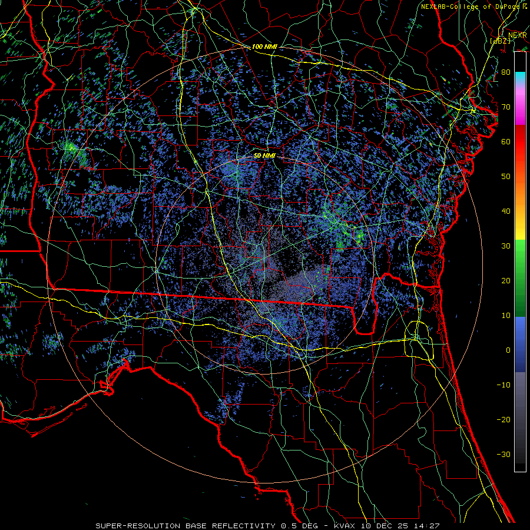The width and height of the screenshot is (530, 530).
Task: Click the -10 value on the dBZ scale
Action: click(x=503, y=385)
